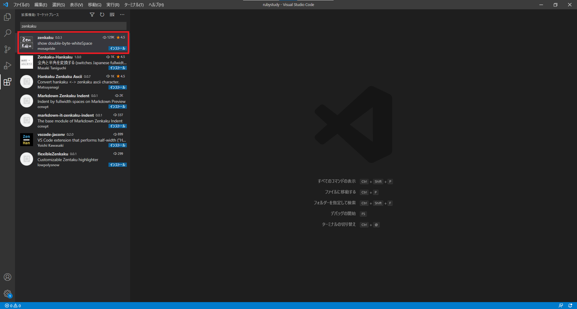Click the Markdown Zenkaku Indent extension icon
Screen dimensions: 577x309
[x=26, y=101]
